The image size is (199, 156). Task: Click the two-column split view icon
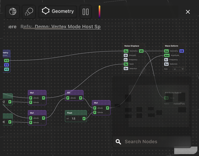(x=86, y=12)
